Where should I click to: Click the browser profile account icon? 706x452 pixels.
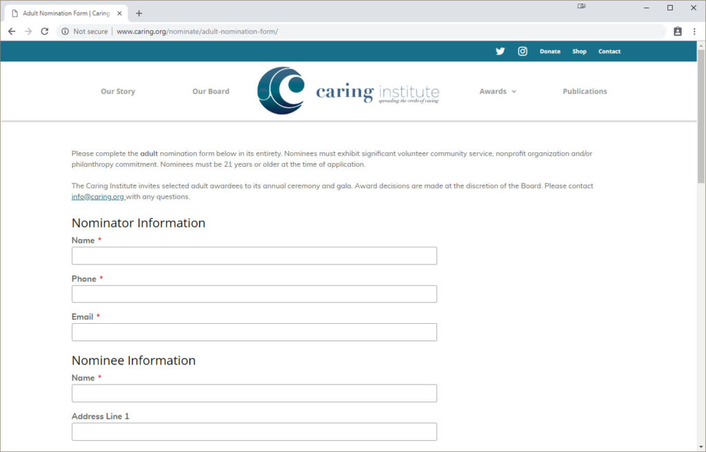[677, 31]
